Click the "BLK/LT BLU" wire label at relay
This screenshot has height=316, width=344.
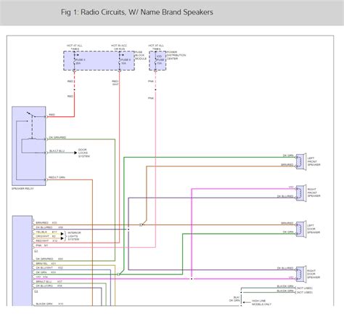click(57, 151)
